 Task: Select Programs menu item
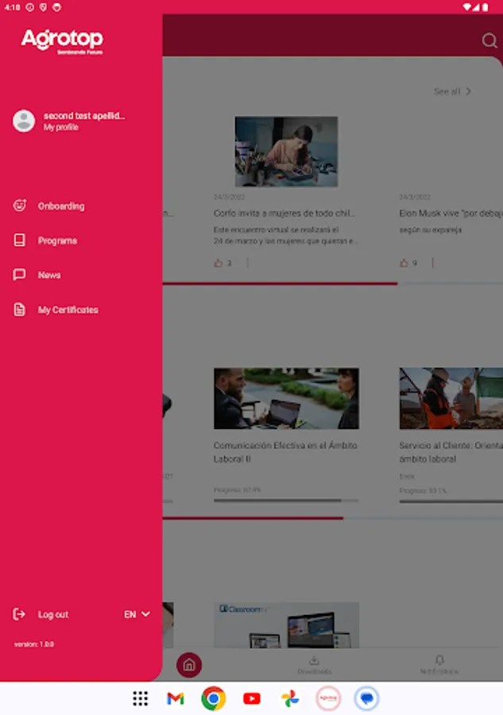coord(57,241)
